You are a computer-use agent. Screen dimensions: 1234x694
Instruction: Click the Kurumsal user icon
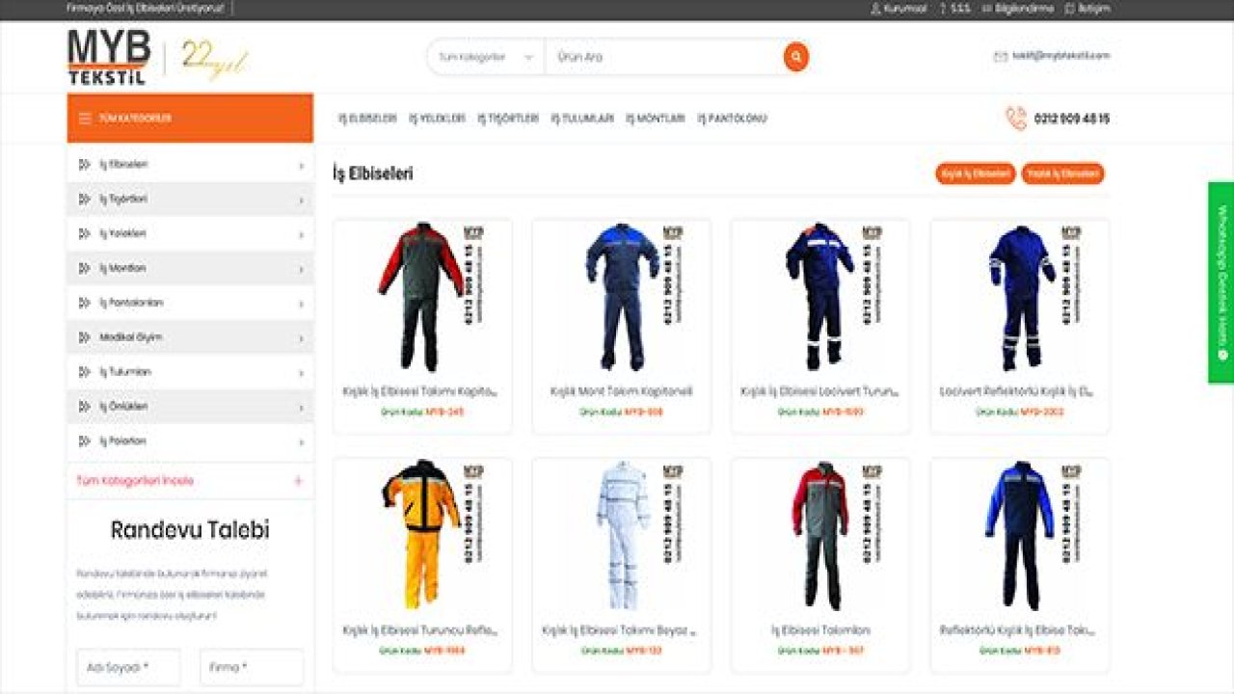point(875,9)
